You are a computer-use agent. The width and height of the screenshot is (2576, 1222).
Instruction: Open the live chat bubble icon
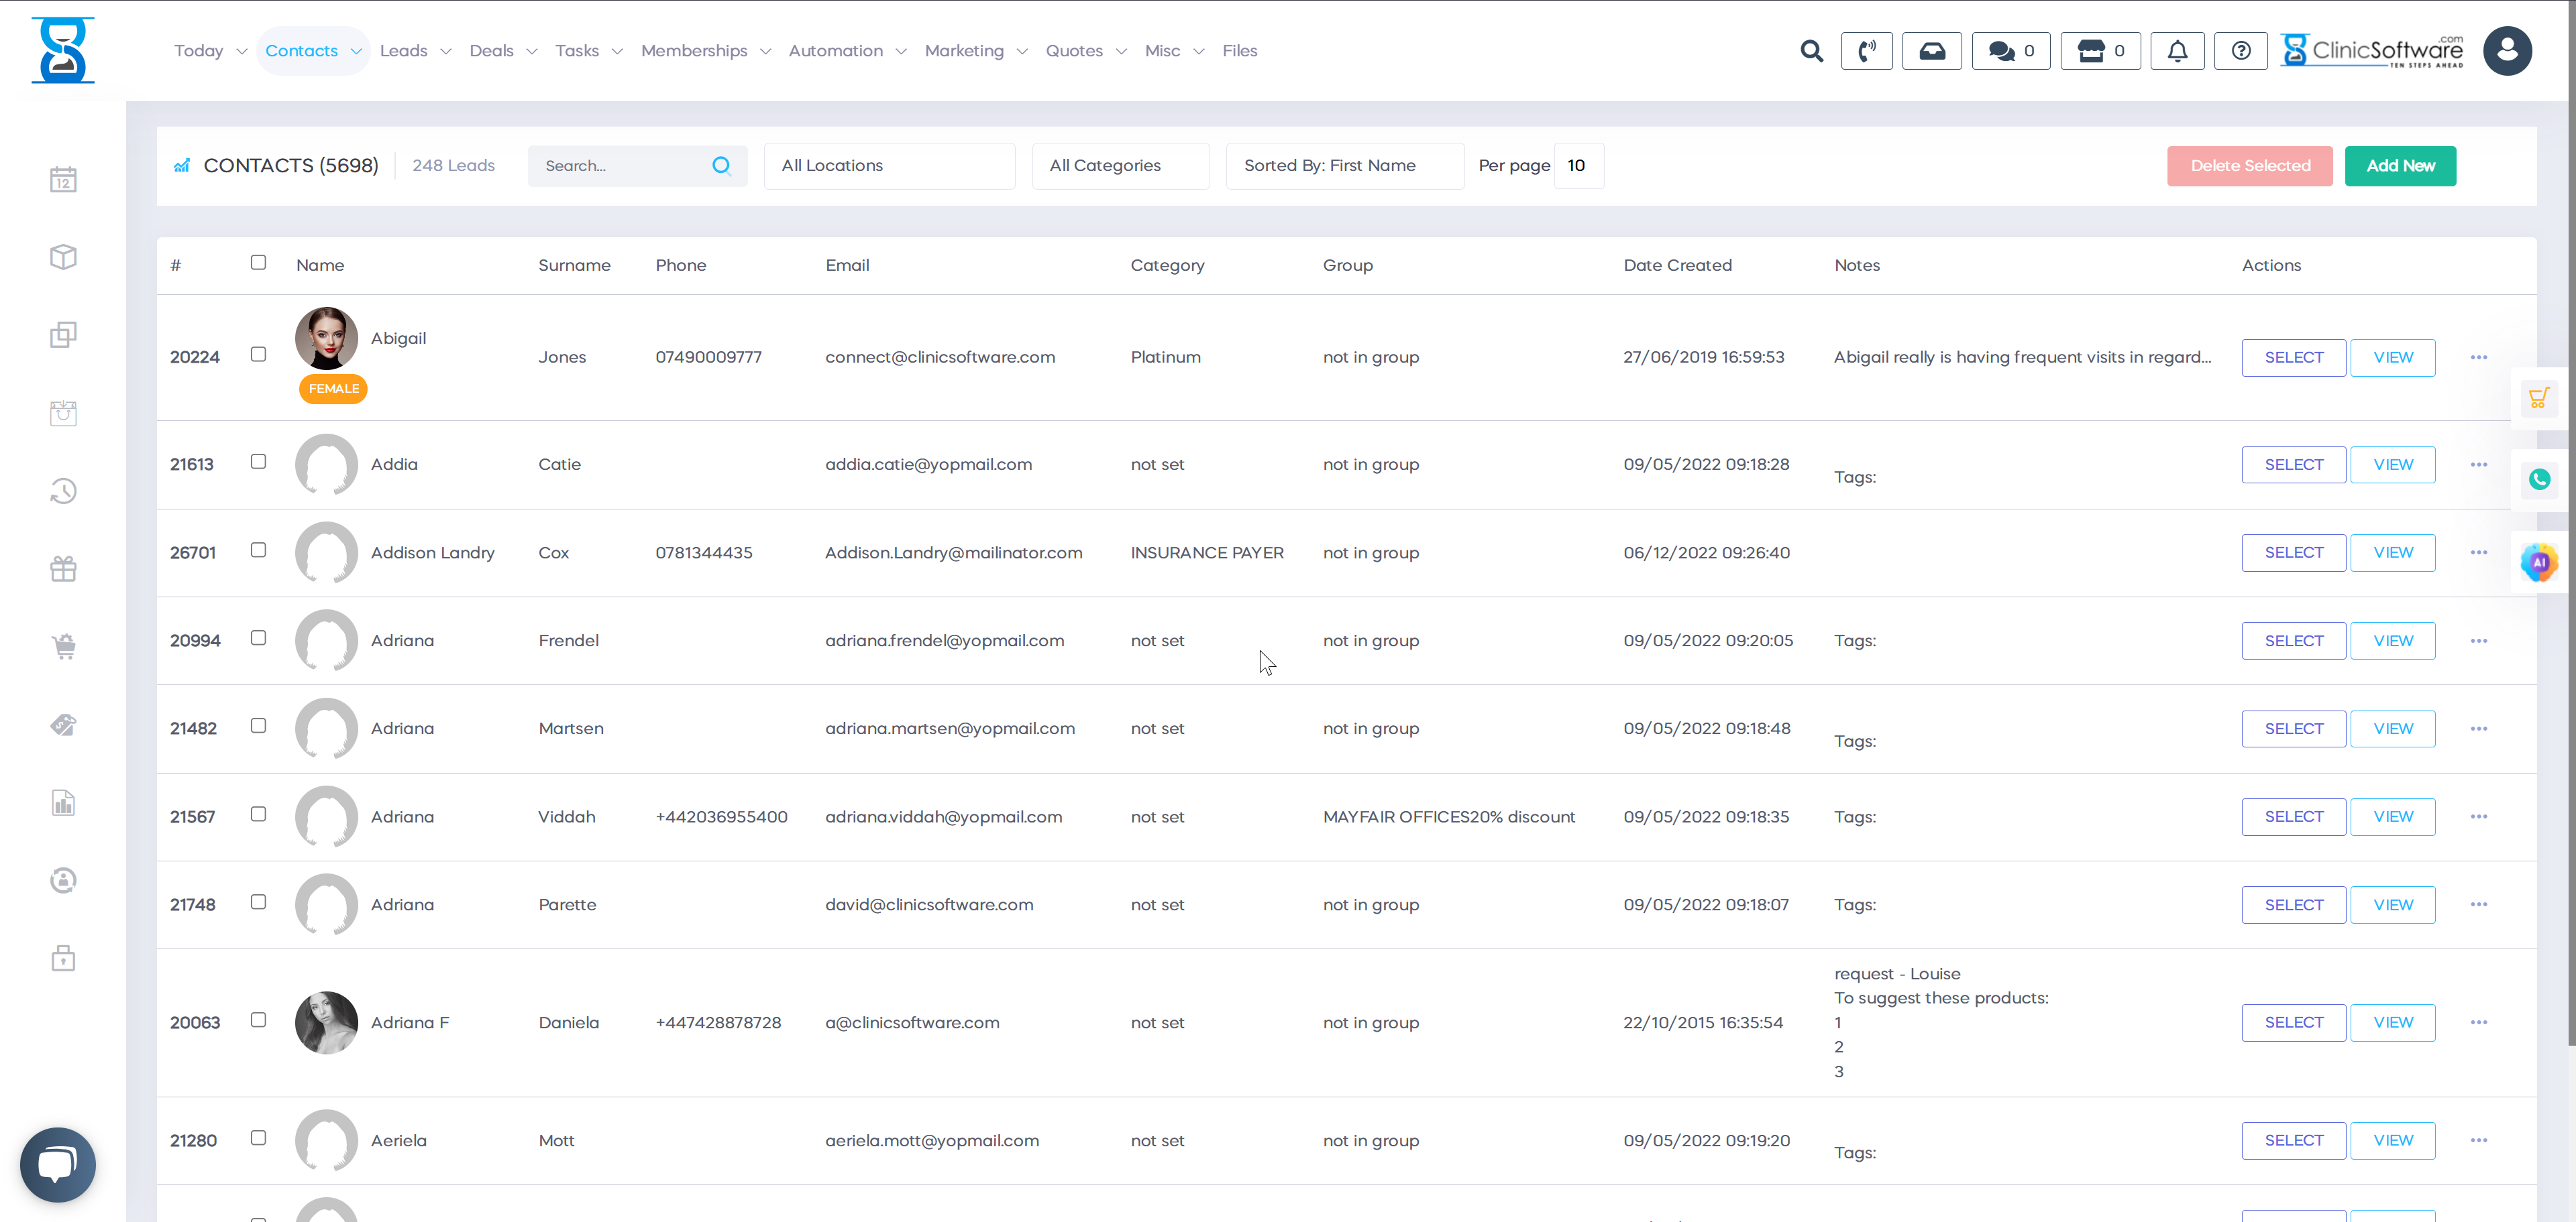coord(57,1164)
